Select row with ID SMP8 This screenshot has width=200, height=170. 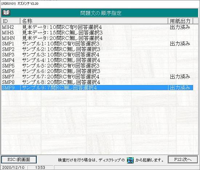pos(97,82)
